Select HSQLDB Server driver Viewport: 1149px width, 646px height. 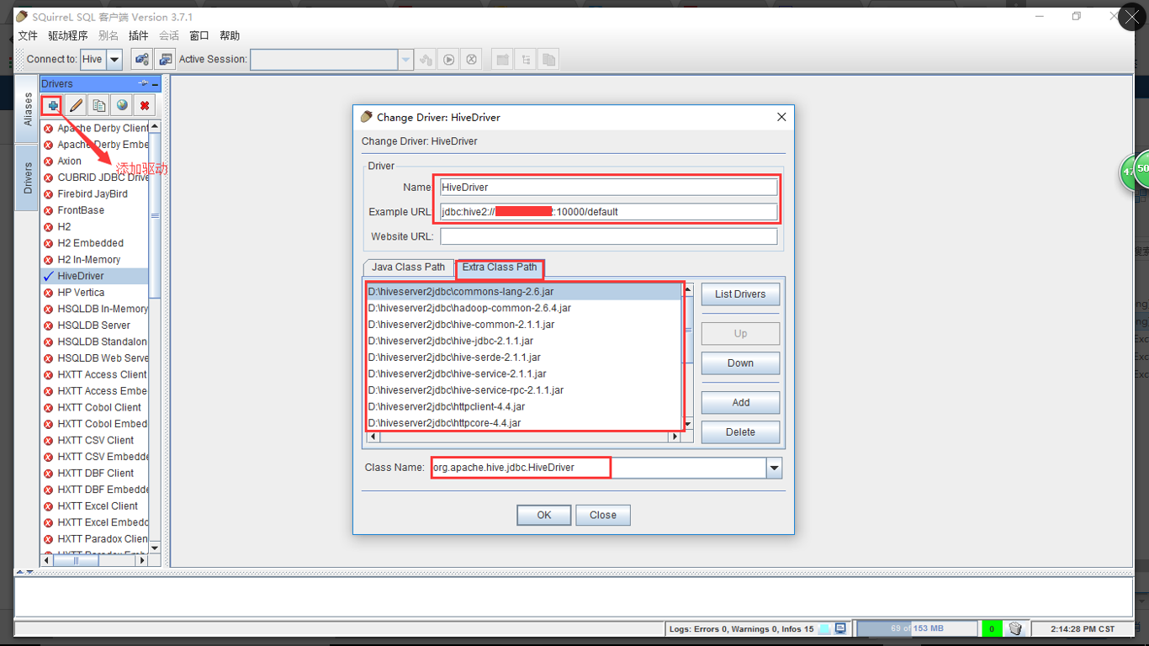tap(95, 326)
